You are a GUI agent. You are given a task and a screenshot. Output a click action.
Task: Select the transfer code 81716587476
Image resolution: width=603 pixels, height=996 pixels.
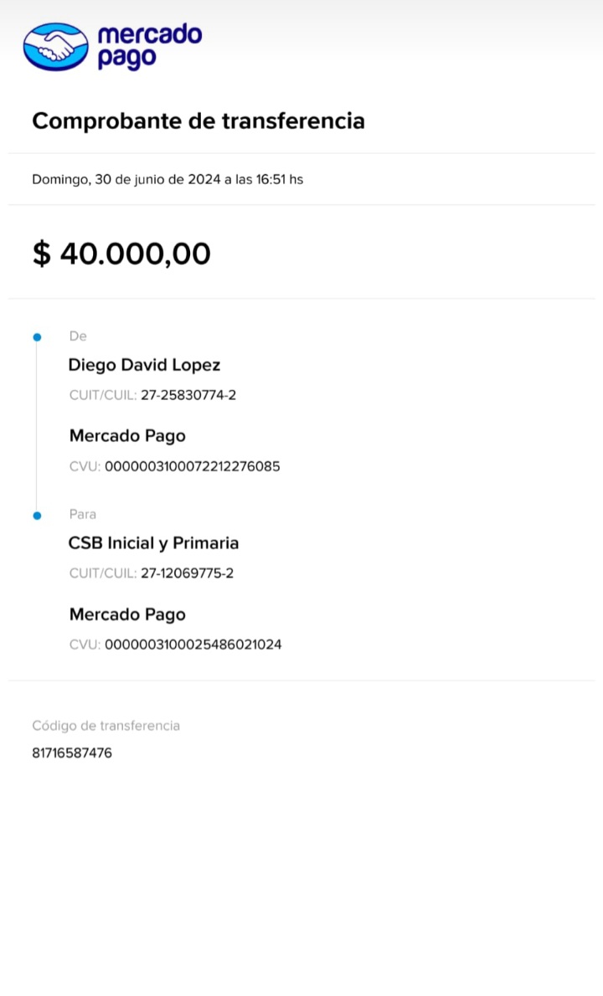[x=72, y=753]
